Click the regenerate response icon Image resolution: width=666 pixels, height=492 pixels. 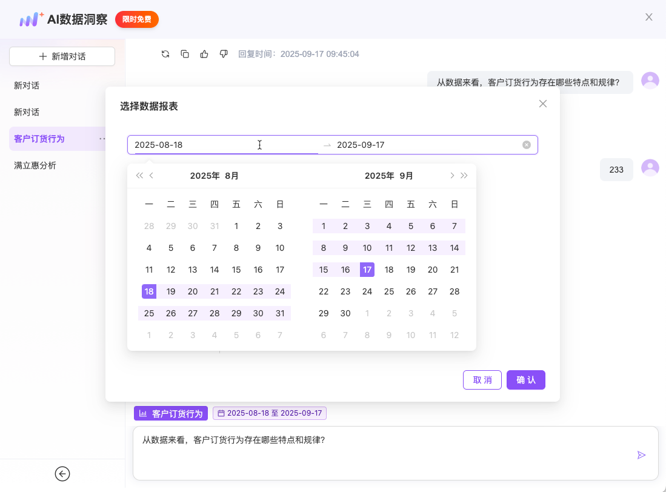pos(165,54)
